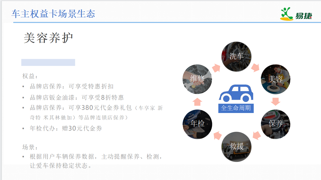Select the slide title 车主权益卡场景生态
The height and width of the screenshot is (180, 321).
(x=53, y=14)
